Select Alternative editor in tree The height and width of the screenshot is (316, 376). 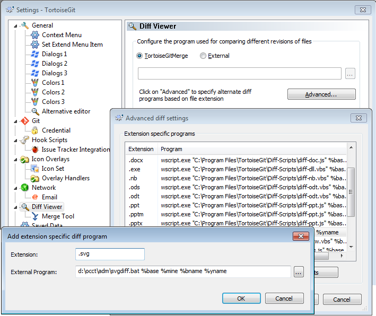coord(66,111)
